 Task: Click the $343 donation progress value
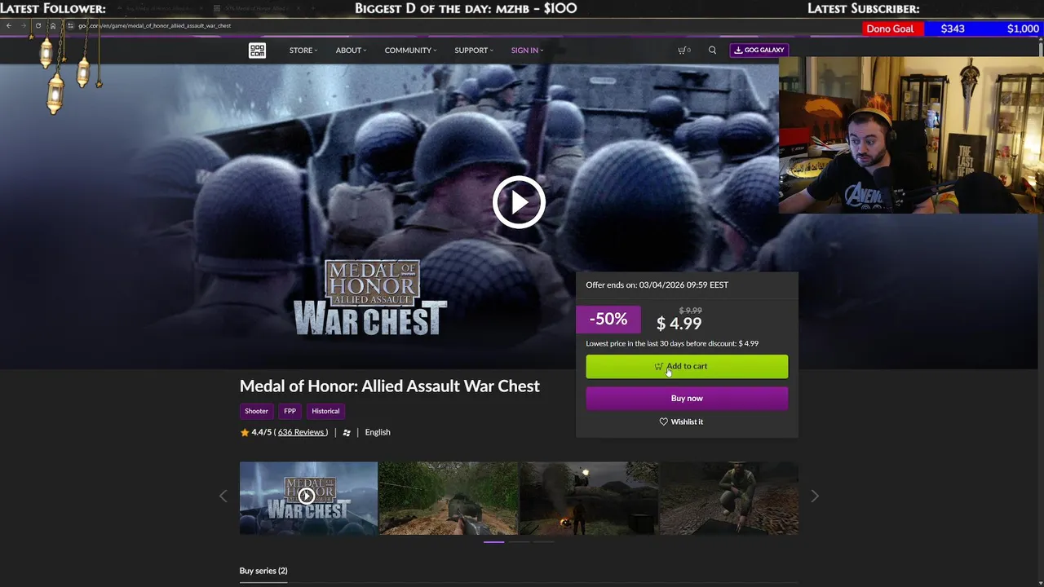pyautogui.click(x=953, y=29)
